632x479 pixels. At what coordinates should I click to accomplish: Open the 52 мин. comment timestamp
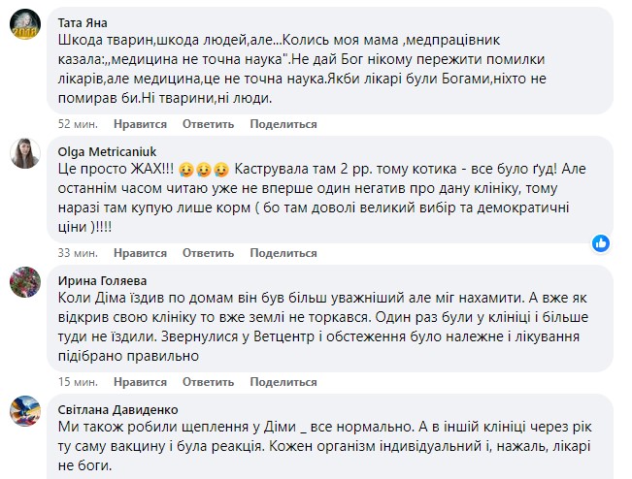coord(78,124)
